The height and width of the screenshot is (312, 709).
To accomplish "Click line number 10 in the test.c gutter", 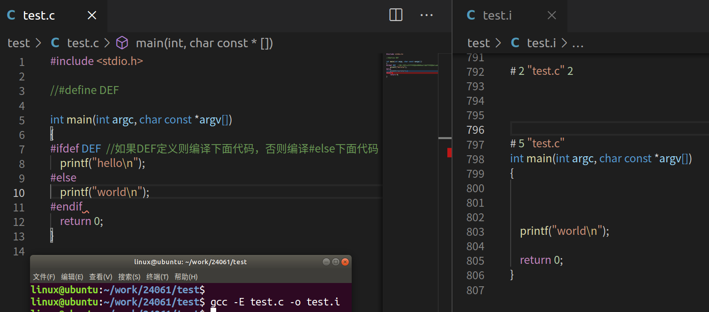I will pyautogui.click(x=19, y=193).
